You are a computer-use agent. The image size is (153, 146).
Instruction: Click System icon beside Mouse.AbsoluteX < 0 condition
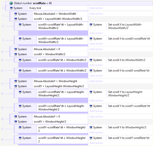pyautogui.click(x=16, y=49)
